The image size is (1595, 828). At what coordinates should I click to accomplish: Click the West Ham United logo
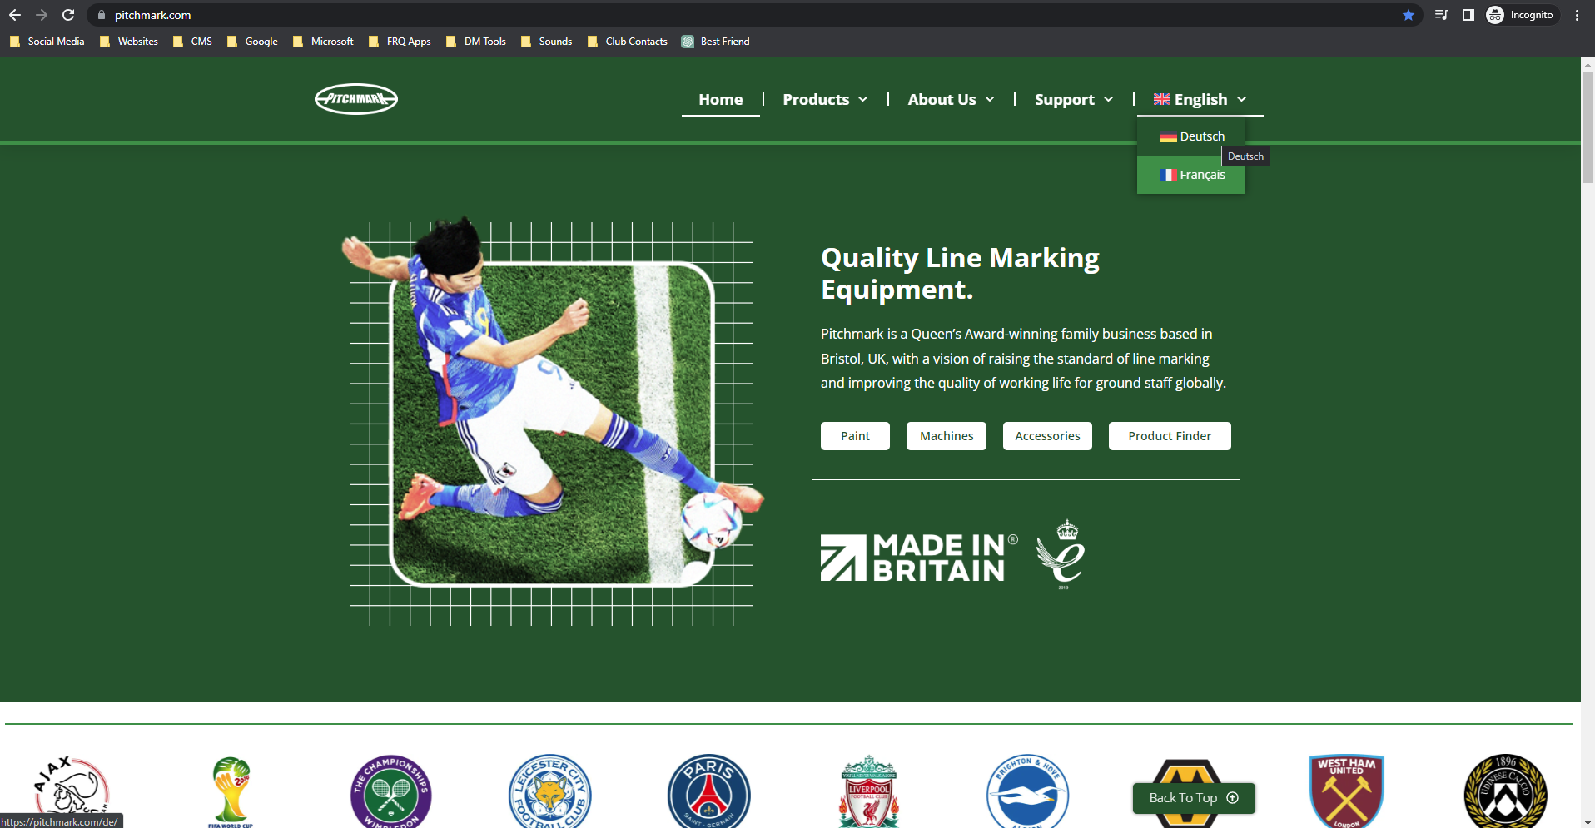(1346, 791)
